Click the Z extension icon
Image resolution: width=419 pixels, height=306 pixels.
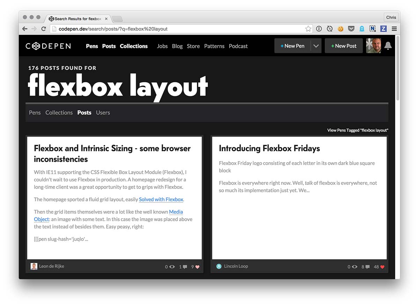(x=383, y=29)
